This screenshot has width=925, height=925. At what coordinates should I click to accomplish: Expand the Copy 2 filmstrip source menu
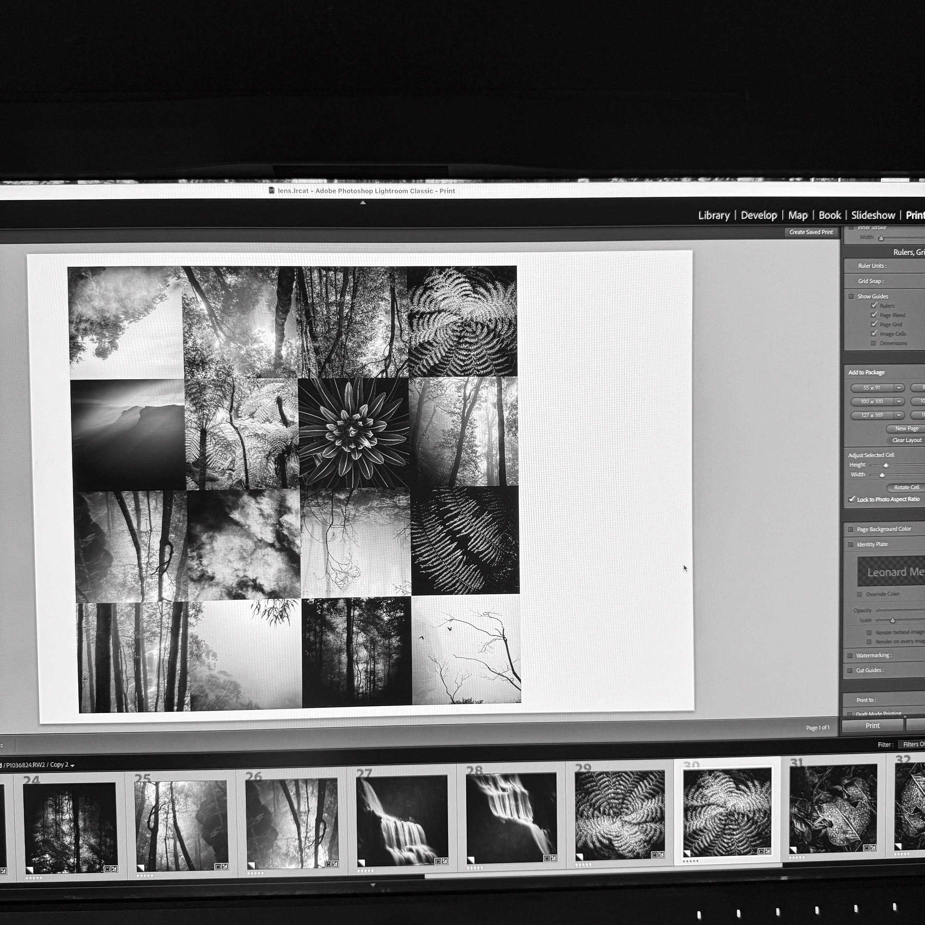(72, 765)
